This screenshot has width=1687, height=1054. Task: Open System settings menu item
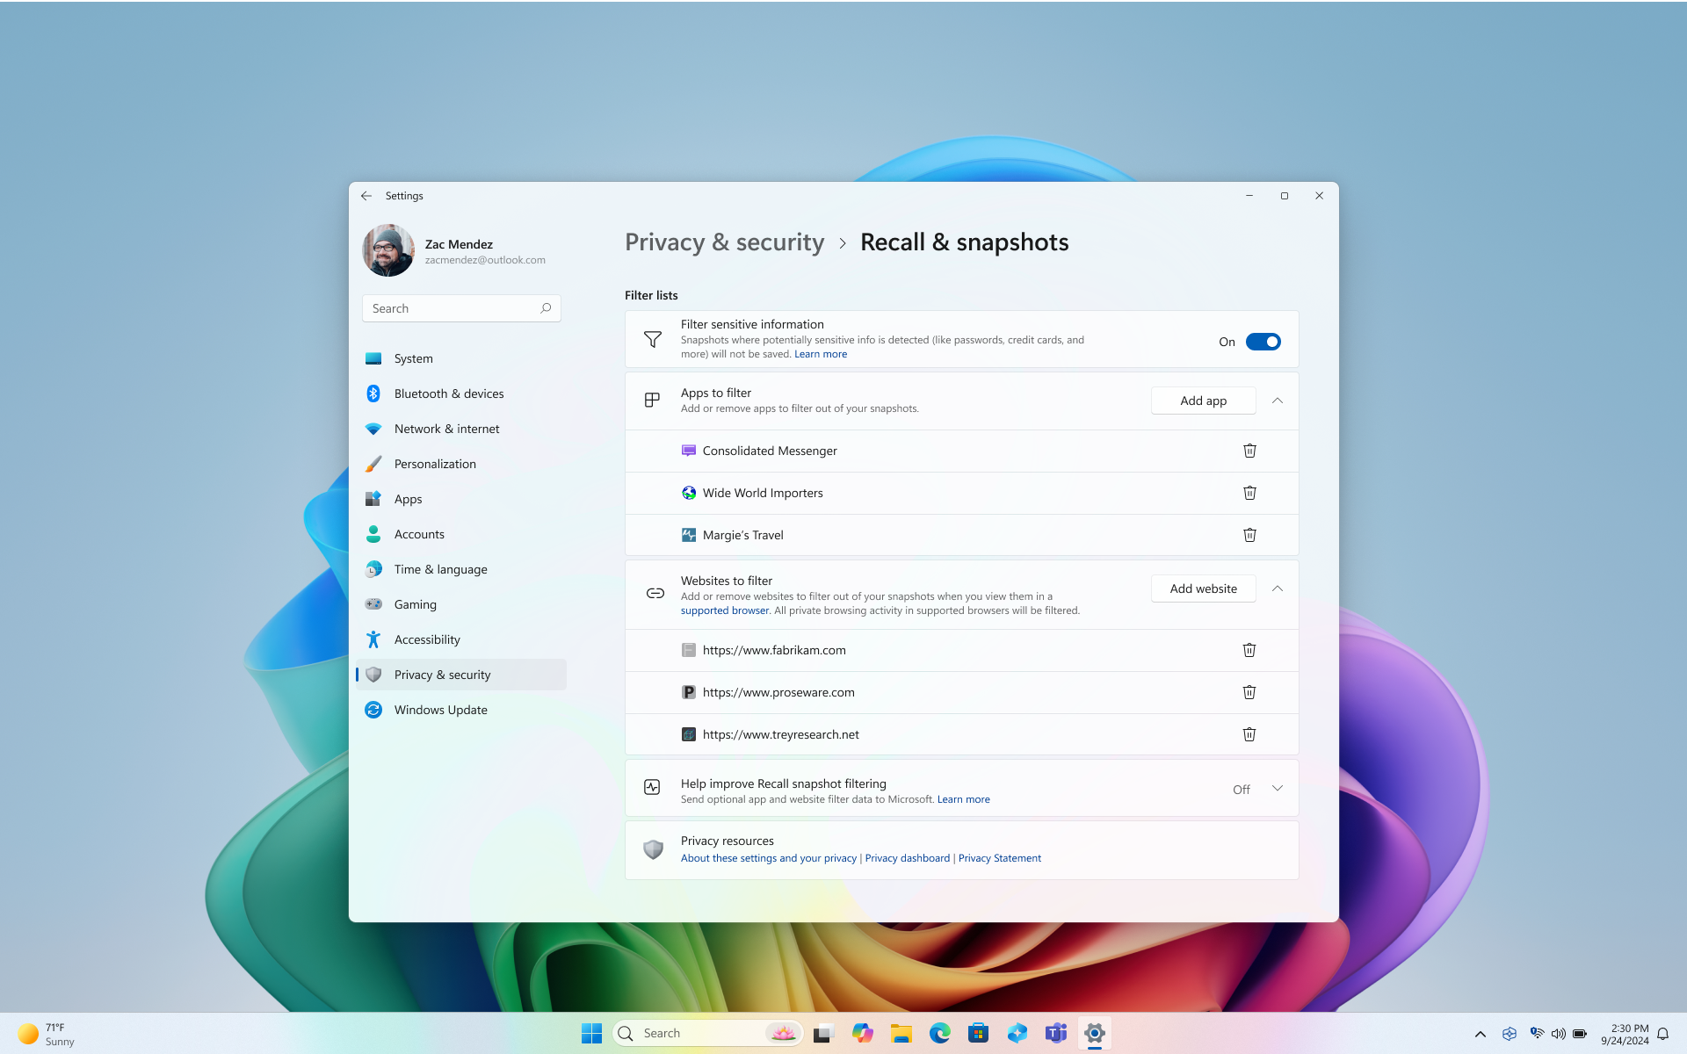412,358
